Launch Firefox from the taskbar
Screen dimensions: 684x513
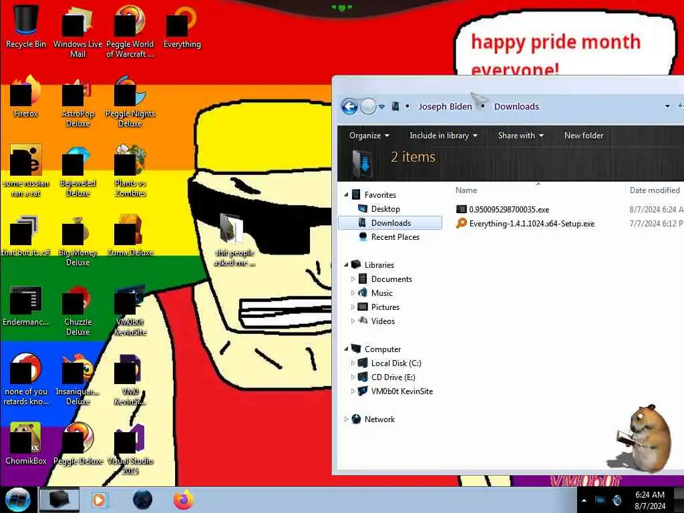click(184, 500)
